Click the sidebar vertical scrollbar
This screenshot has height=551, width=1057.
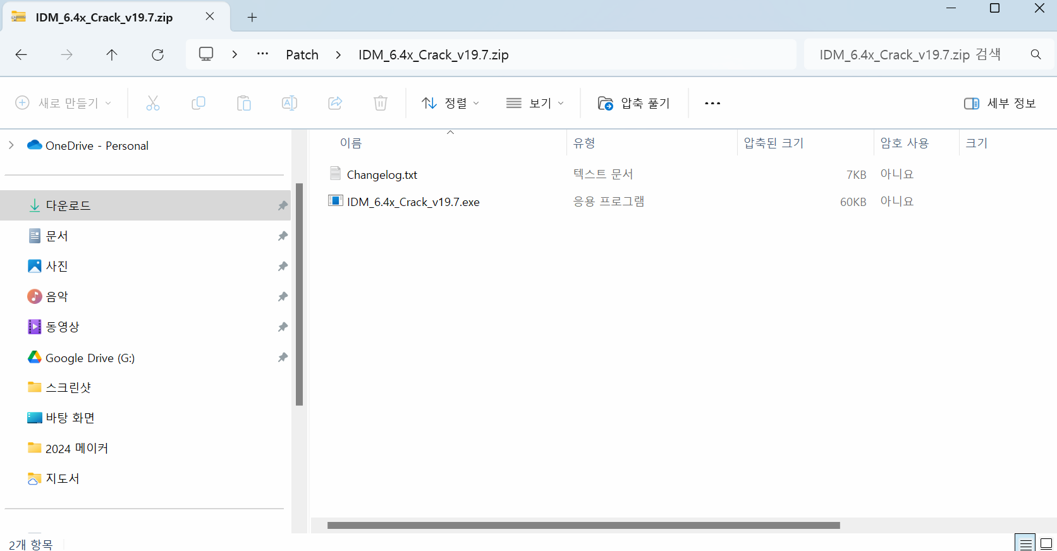coord(300,294)
